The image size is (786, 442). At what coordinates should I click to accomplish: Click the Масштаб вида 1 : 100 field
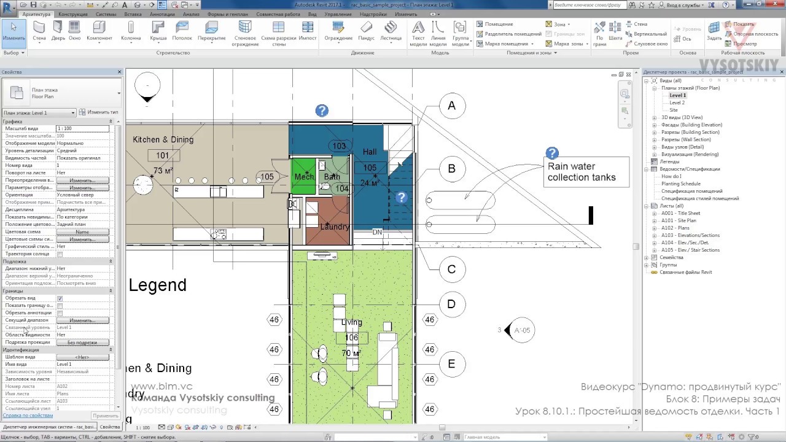click(82, 129)
